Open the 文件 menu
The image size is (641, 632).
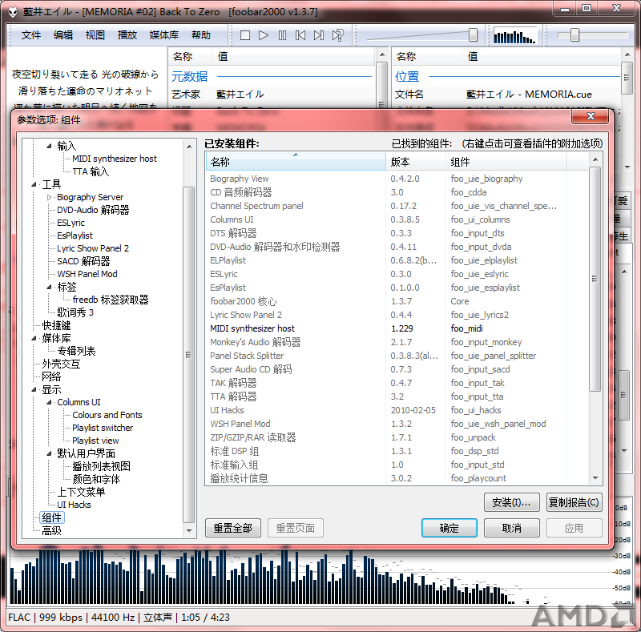(x=30, y=35)
